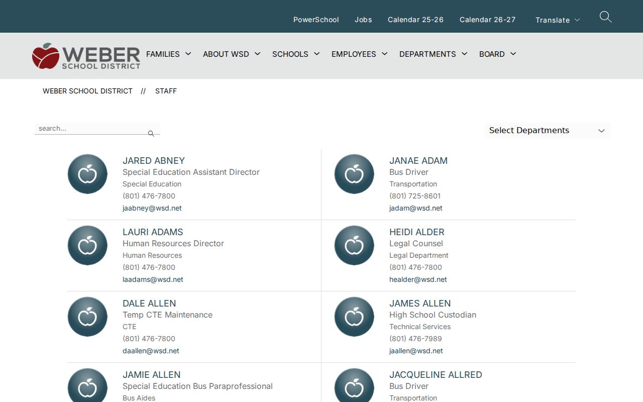Open the site search magnifier icon

605,17
